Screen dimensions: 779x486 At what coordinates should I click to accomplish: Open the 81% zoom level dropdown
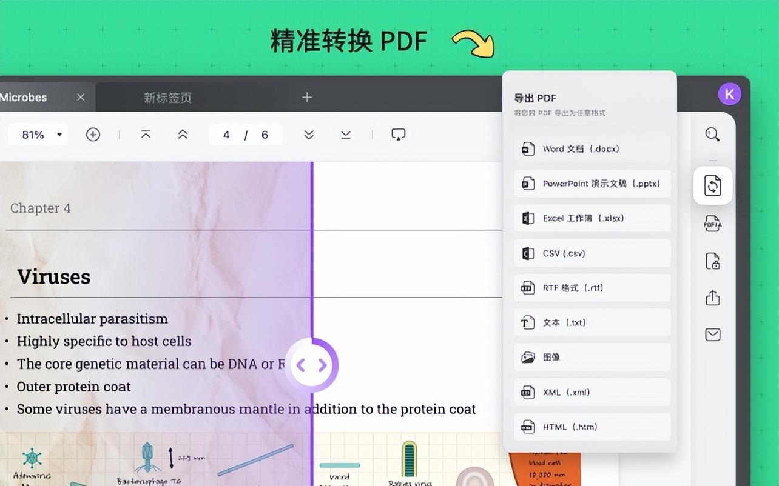38,135
